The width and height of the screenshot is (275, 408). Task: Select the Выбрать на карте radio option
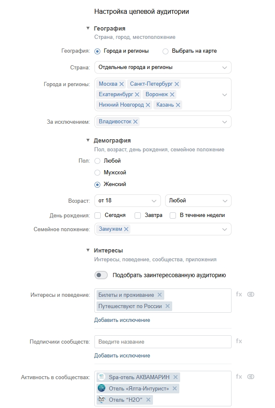166,51
